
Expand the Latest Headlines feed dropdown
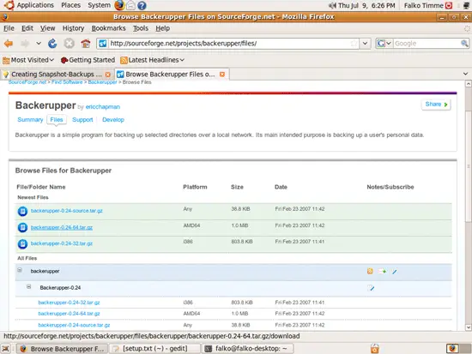coord(152,60)
